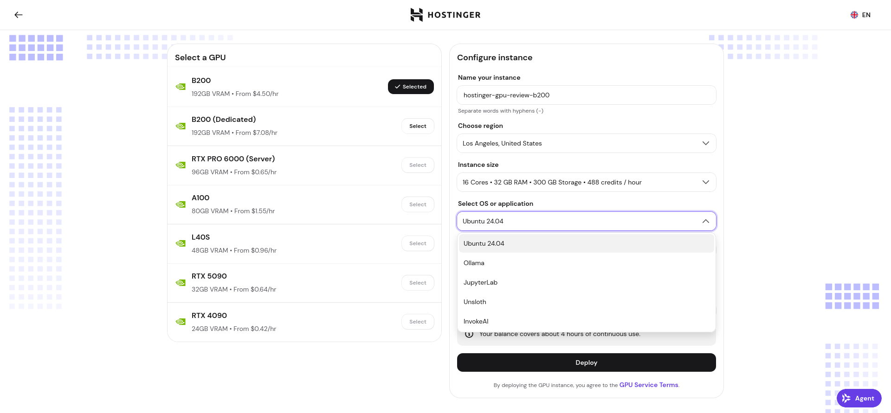The height and width of the screenshot is (413, 891).
Task: Open the Instance size dropdown
Action: 586,182
